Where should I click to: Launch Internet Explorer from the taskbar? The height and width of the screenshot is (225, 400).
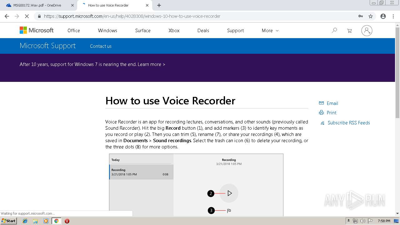[25, 221]
